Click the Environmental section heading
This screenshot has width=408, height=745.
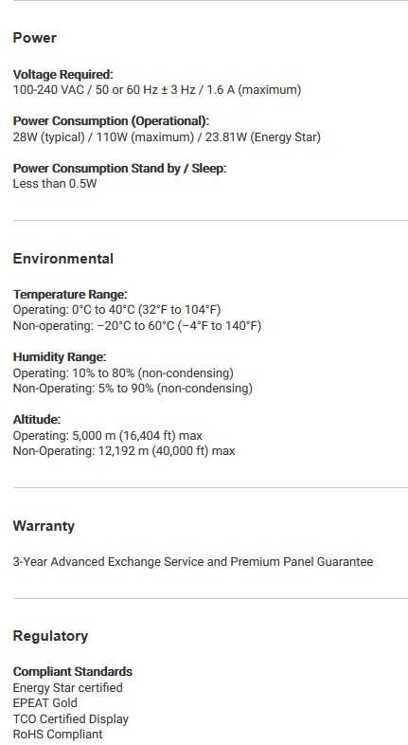point(63,259)
